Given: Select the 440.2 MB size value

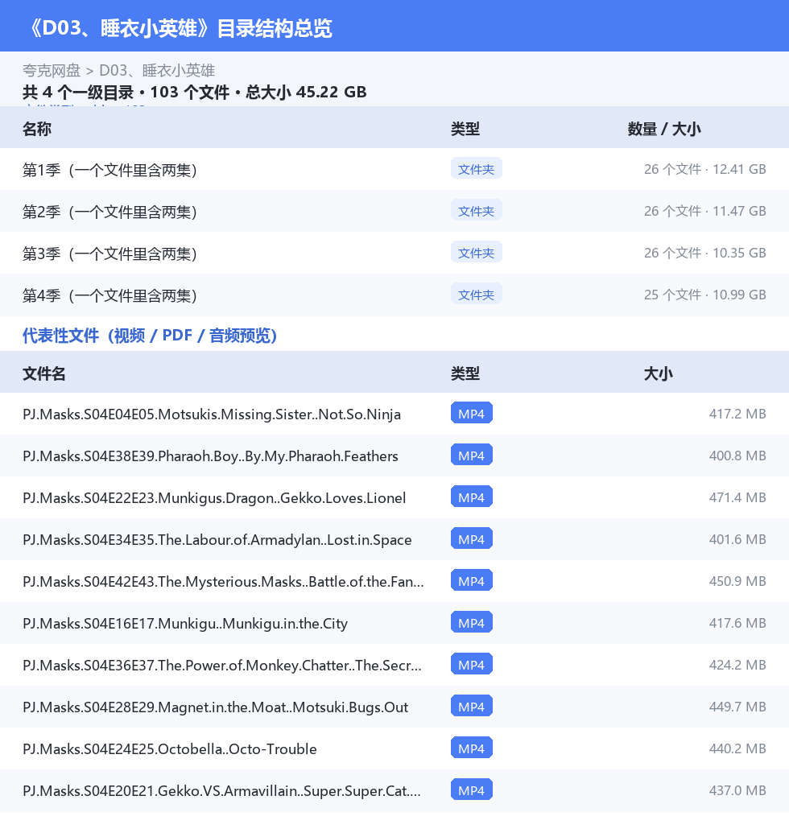Looking at the screenshot, I should (737, 749).
